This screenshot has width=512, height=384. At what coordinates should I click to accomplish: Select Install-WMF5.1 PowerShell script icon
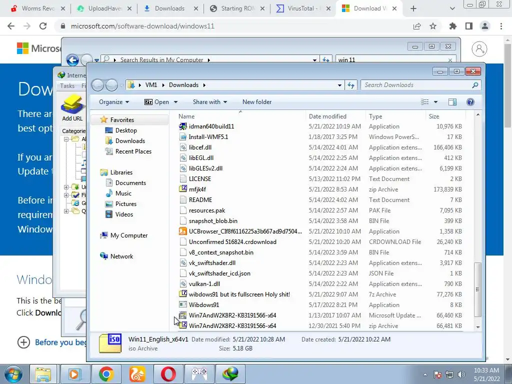coord(183,137)
